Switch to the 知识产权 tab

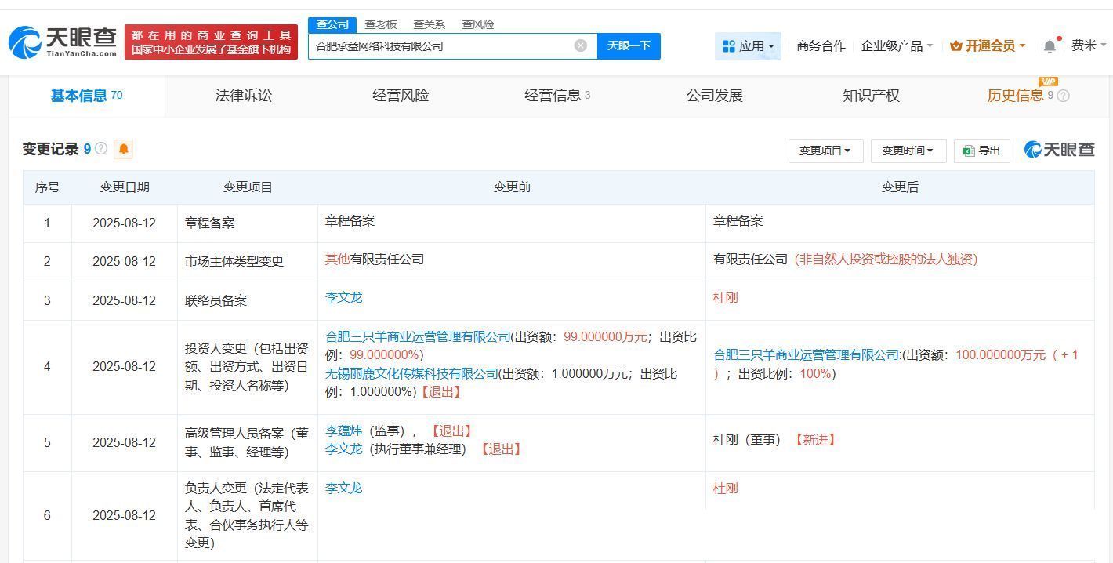tap(871, 96)
